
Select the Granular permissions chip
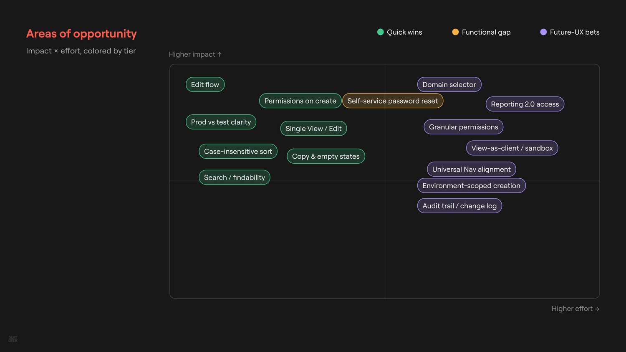click(x=463, y=127)
